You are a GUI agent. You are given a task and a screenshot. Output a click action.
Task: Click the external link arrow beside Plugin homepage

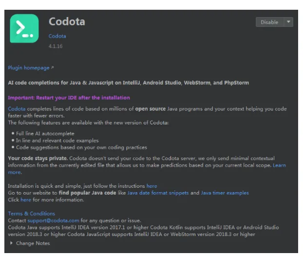[x=53, y=68]
